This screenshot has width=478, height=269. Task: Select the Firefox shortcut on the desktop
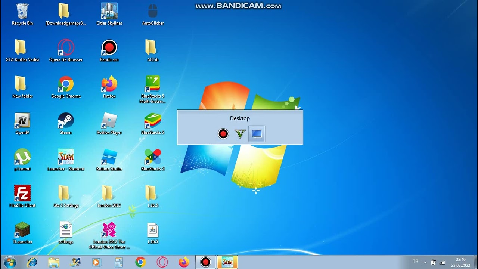coord(109,87)
